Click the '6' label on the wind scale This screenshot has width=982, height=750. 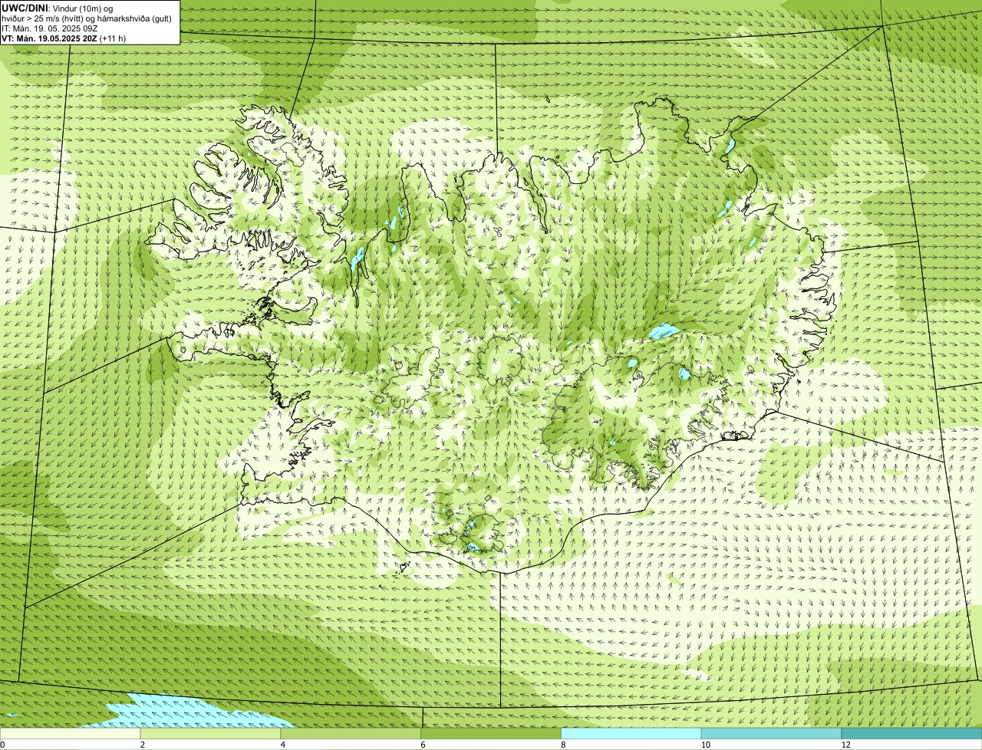(x=423, y=745)
